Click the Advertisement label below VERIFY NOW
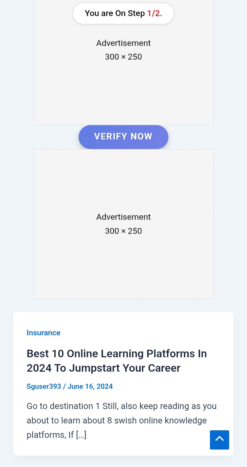247x467 pixels. tap(123, 217)
